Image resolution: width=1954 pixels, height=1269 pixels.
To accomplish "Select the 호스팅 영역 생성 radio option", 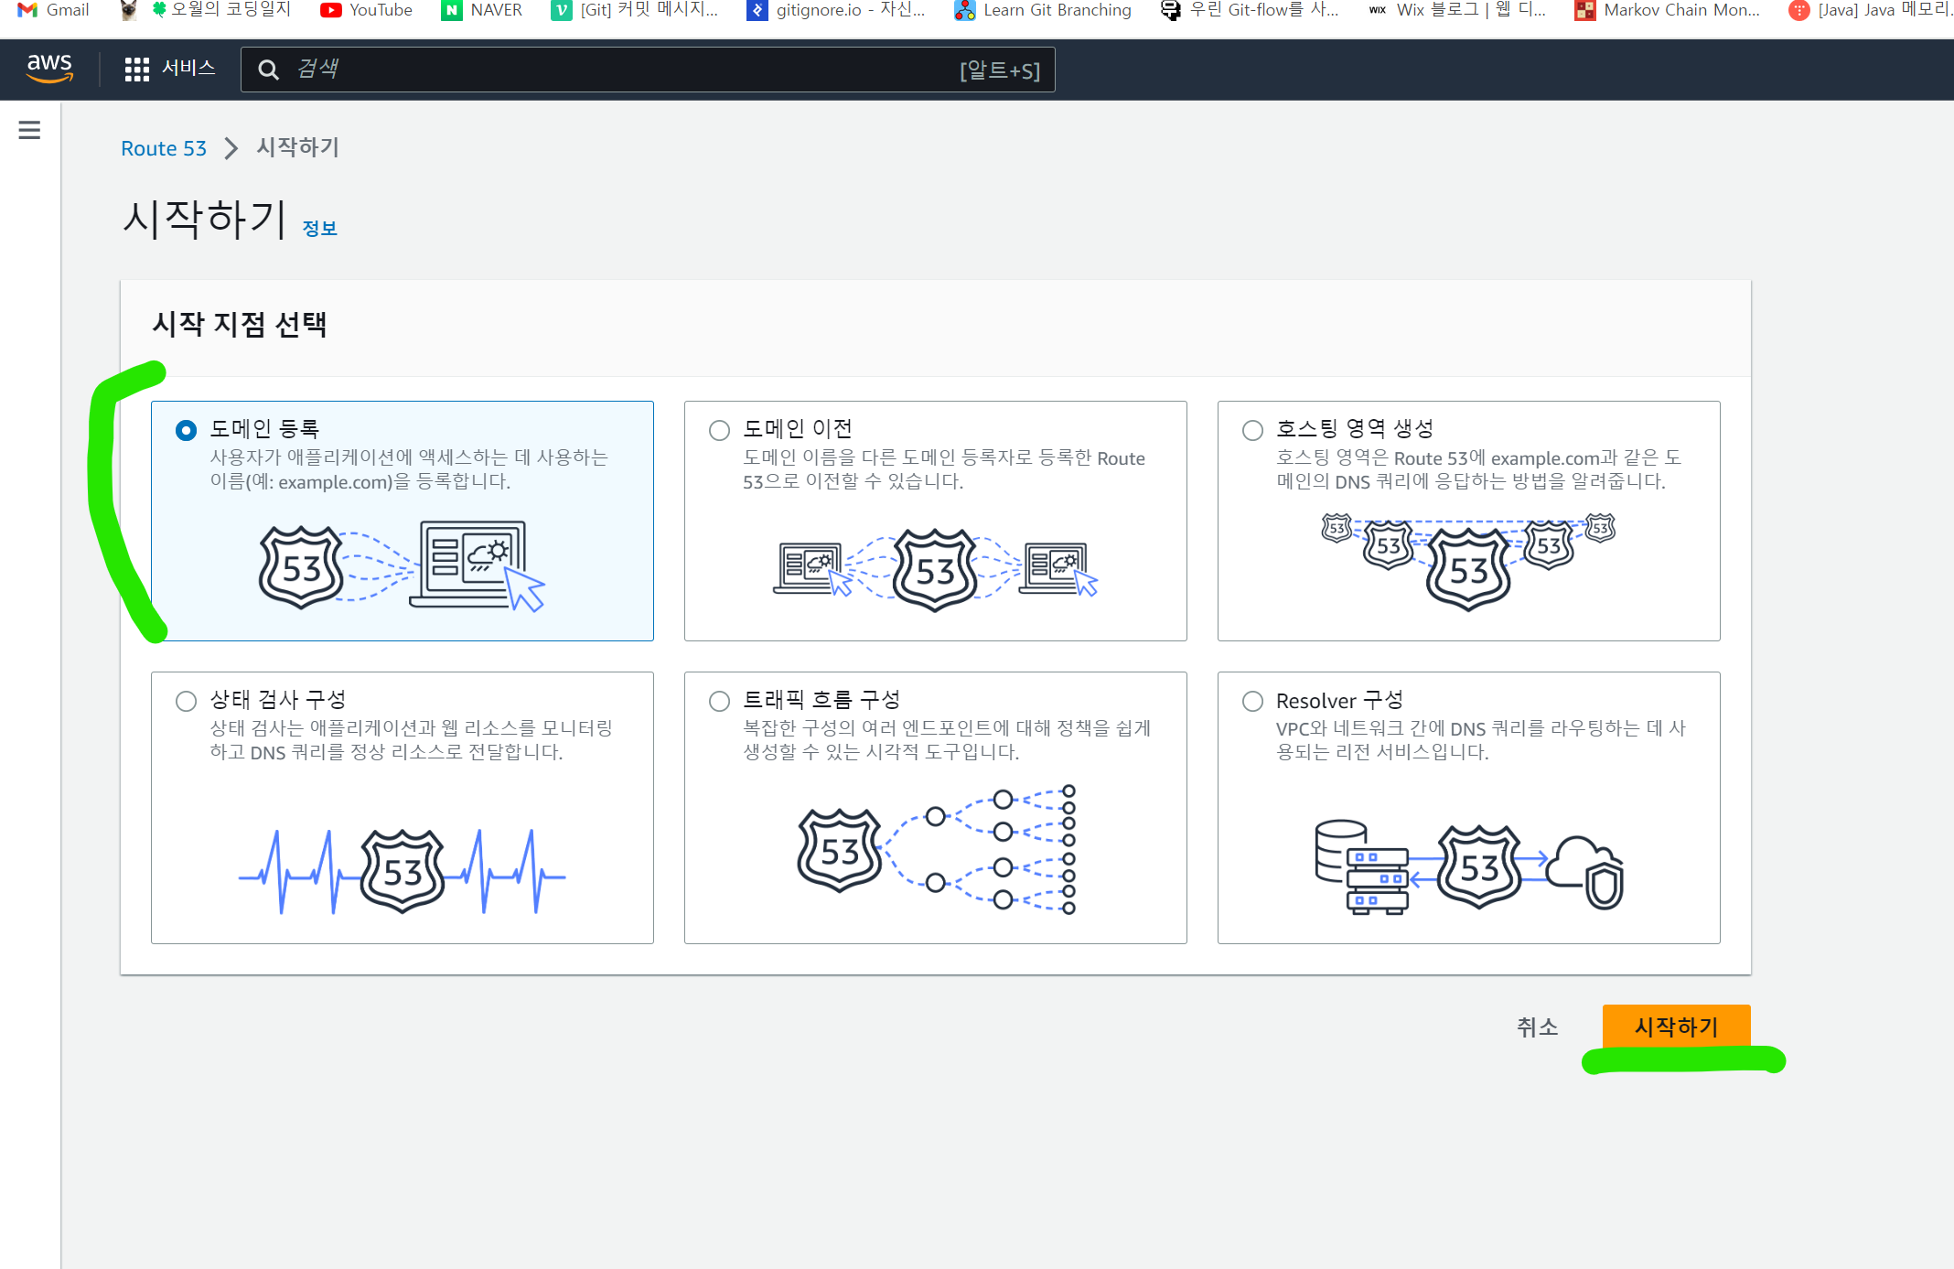I will click(x=1252, y=430).
